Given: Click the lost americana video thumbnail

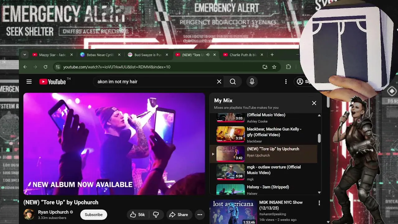Looking at the screenshot, I should tap(233, 212).
